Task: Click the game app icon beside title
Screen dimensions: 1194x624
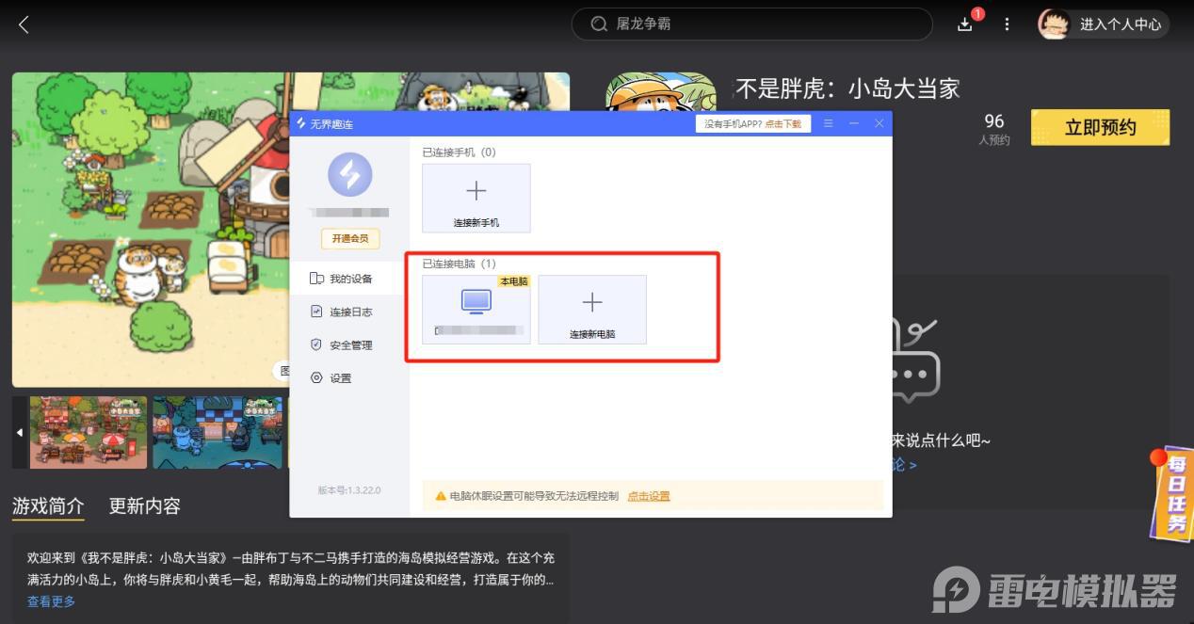Action: point(660,93)
